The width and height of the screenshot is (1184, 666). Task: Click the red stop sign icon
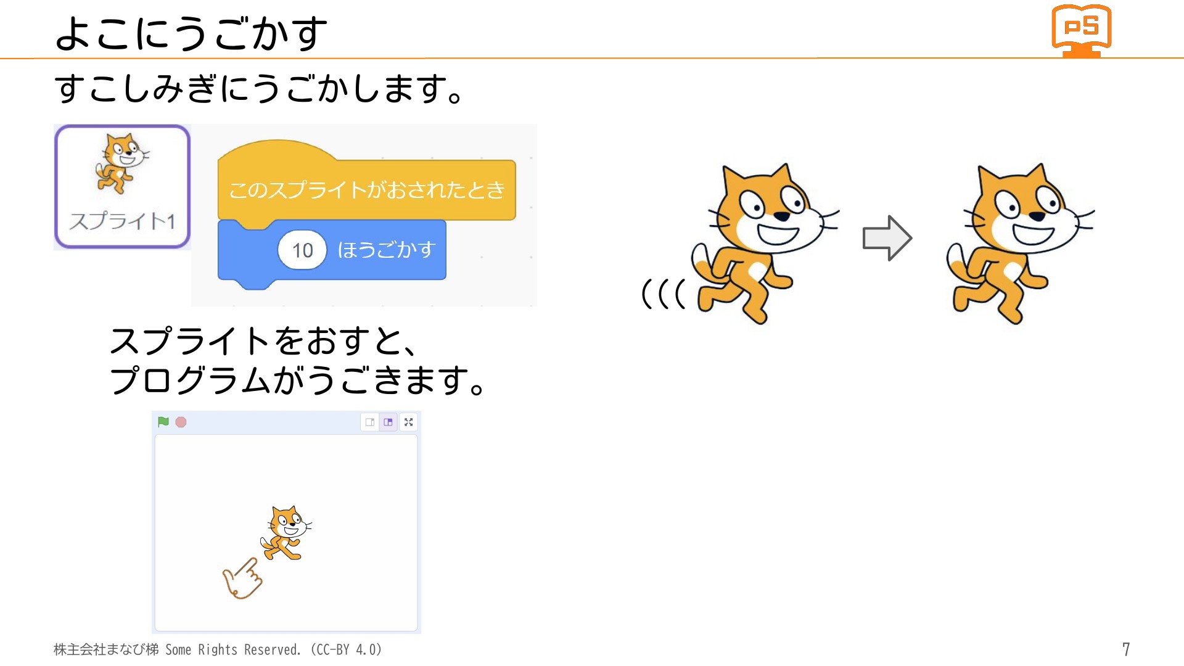pos(181,422)
